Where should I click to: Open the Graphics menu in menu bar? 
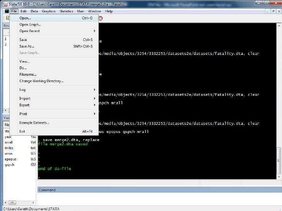pyautogui.click(x=49, y=11)
